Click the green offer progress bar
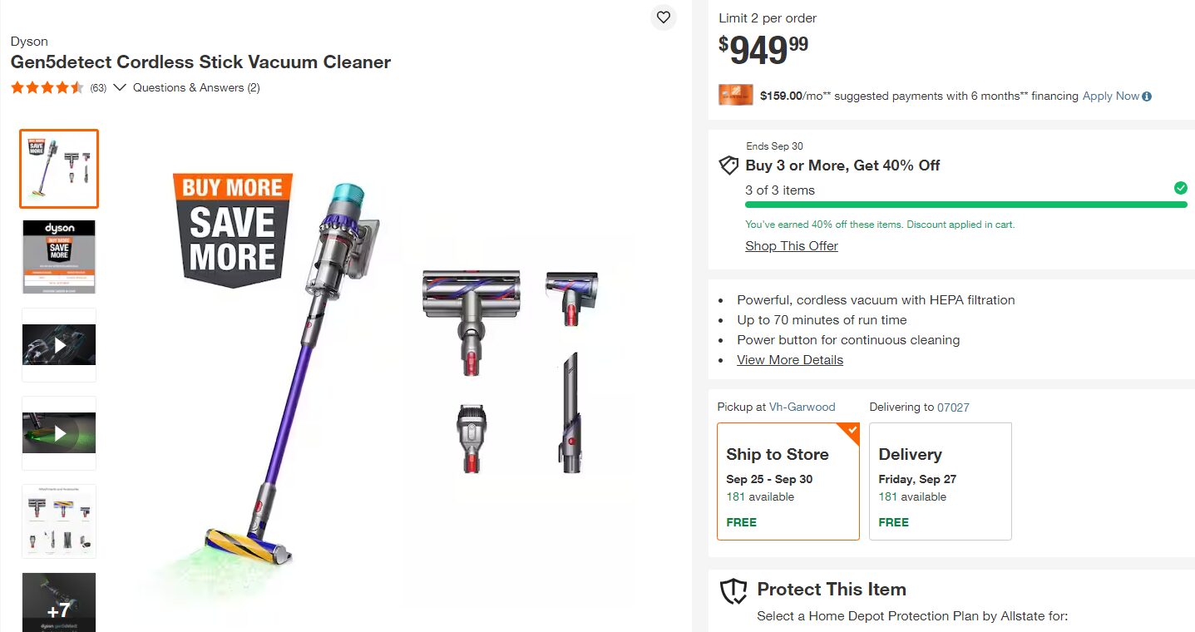The width and height of the screenshot is (1195, 632). click(x=965, y=205)
